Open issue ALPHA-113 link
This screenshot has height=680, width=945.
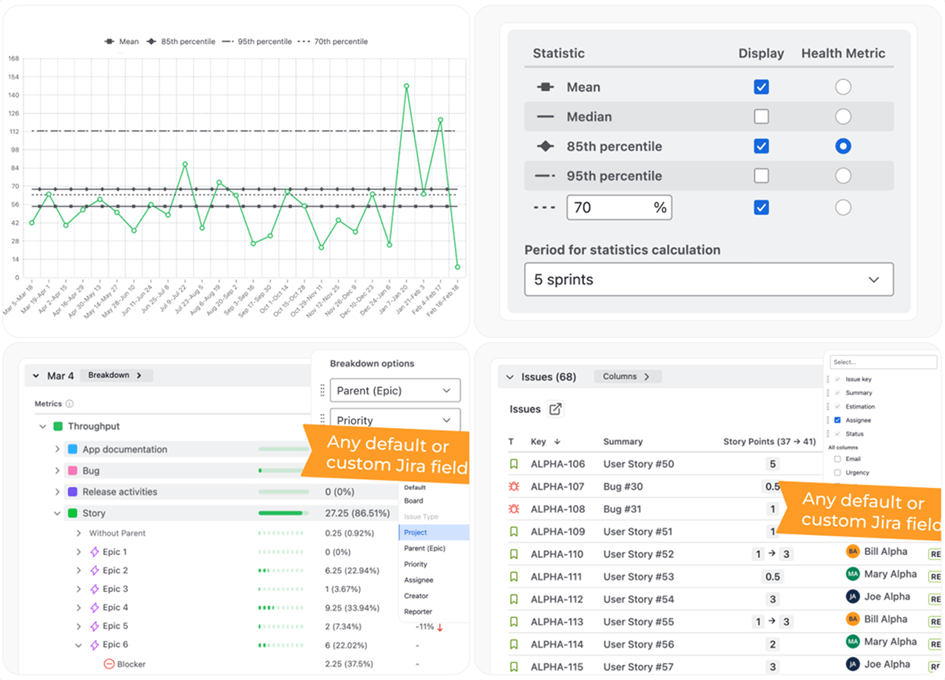(x=558, y=622)
